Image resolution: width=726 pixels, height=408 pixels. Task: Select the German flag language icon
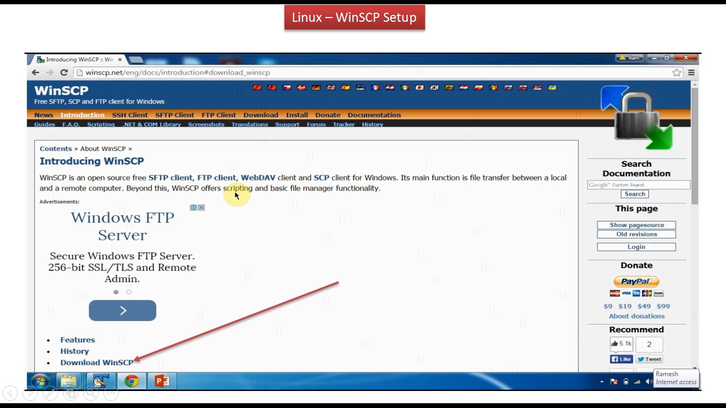click(316, 88)
